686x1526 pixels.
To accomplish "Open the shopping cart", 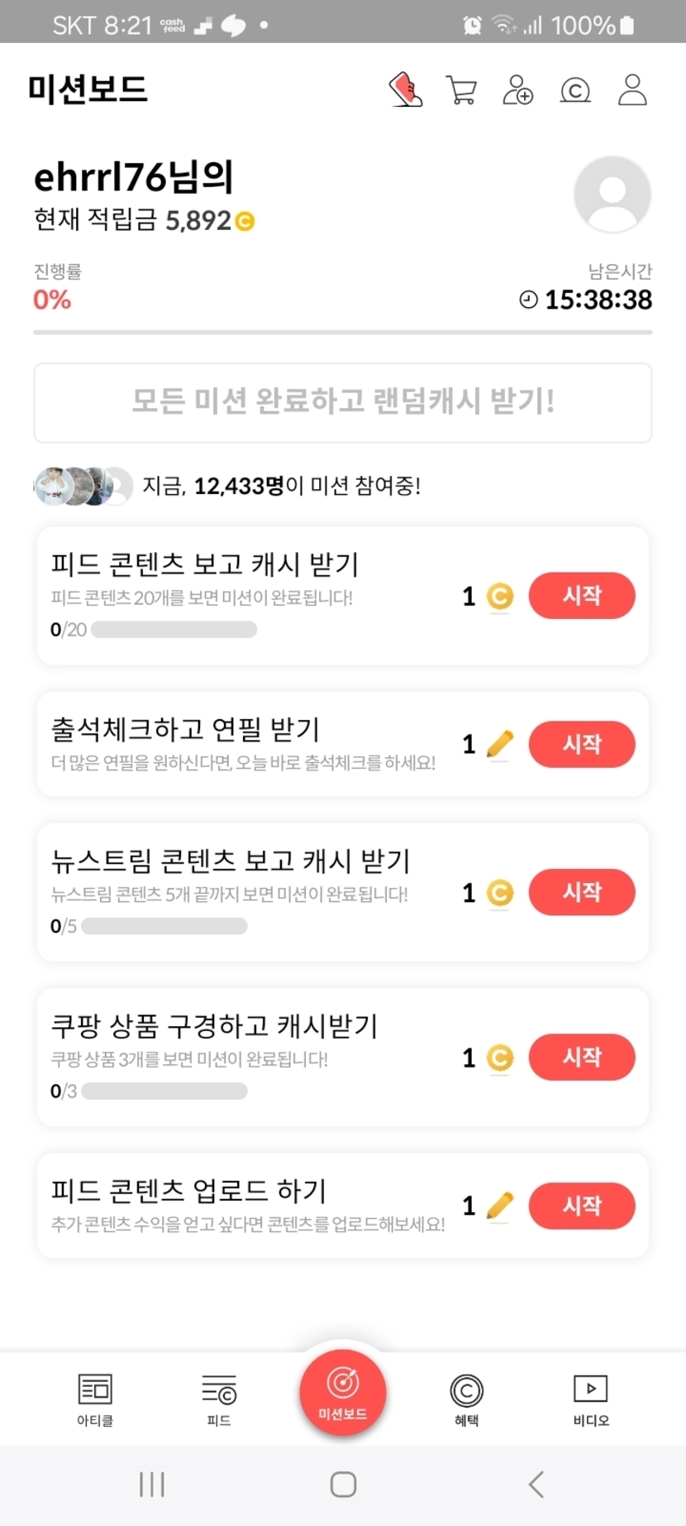I will [x=461, y=89].
